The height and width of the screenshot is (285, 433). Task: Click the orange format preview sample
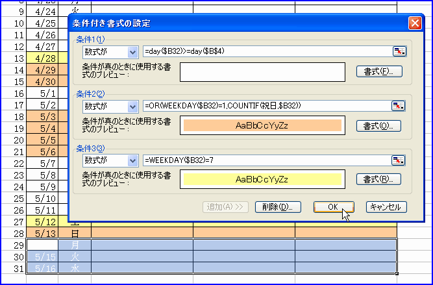tap(262, 126)
